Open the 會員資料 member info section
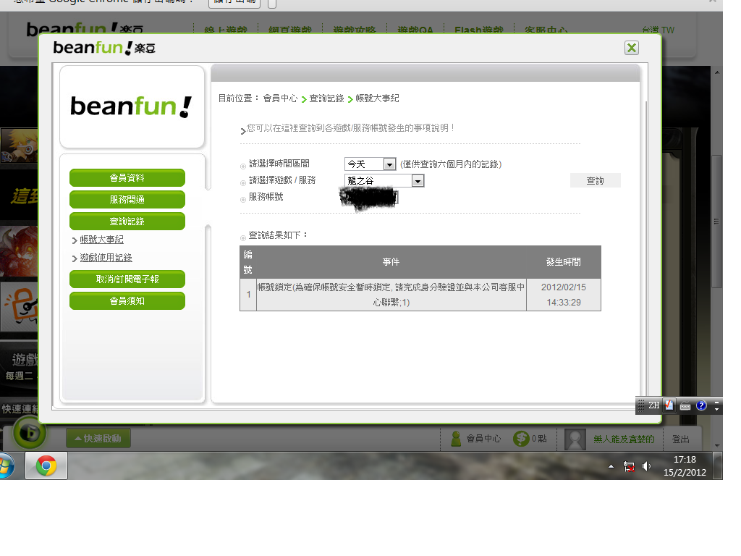The image size is (741, 556). click(x=127, y=178)
